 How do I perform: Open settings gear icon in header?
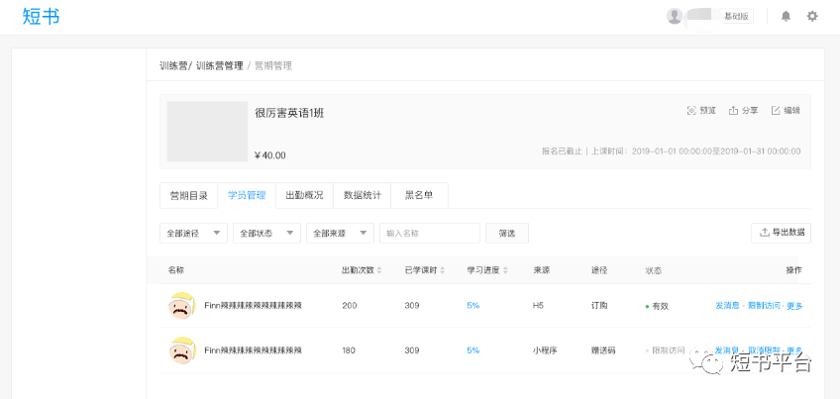click(x=812, y=16)
